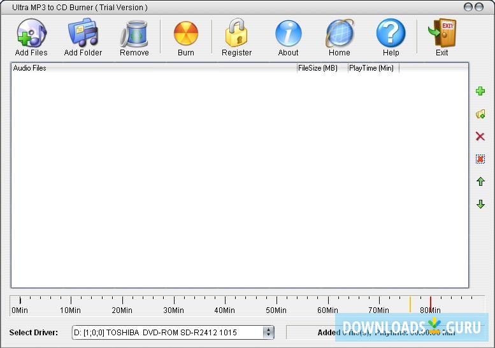Click the 0Min label on the ruler
The image size is (495, 348).
coord(20,310)
